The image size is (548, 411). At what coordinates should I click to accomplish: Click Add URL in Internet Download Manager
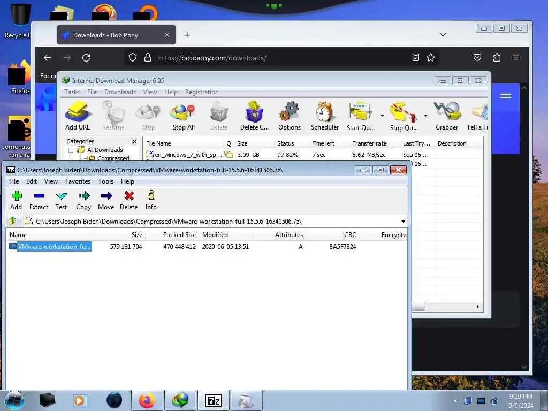coord(78,116)
